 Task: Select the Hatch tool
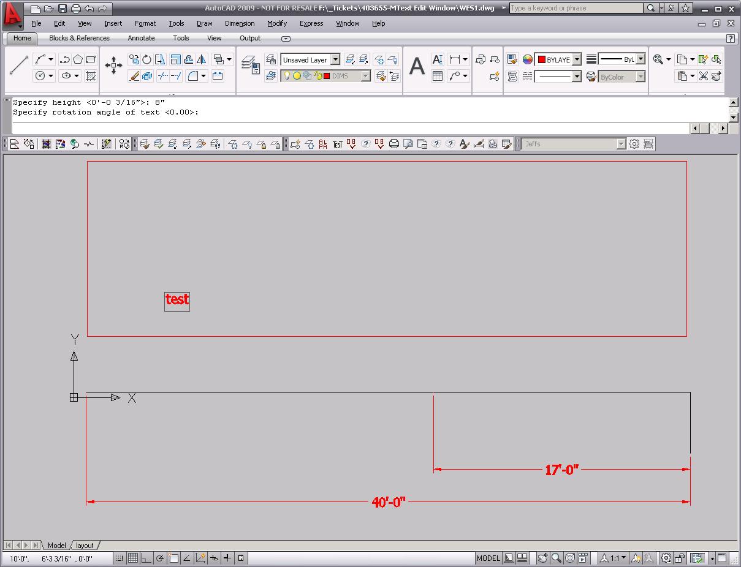coord(91,76)
